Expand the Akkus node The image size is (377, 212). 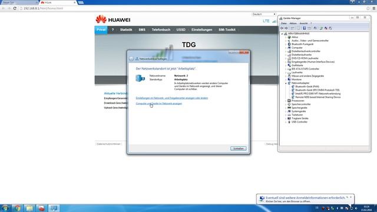pyautogui.click(x=286, y=37)
